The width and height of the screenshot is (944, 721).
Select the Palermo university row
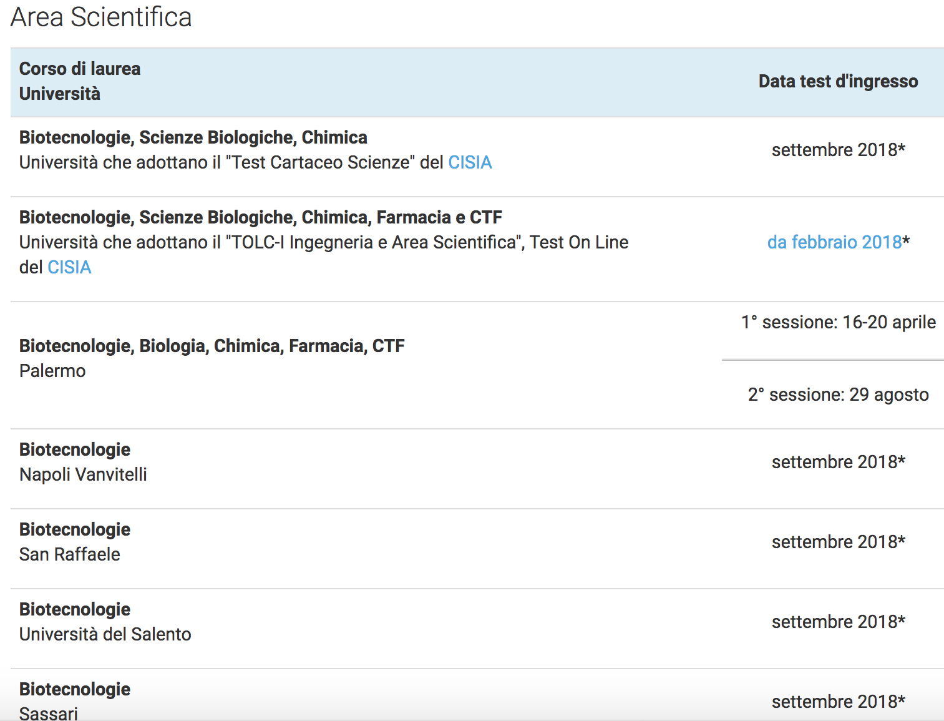[x=477, y=366]
